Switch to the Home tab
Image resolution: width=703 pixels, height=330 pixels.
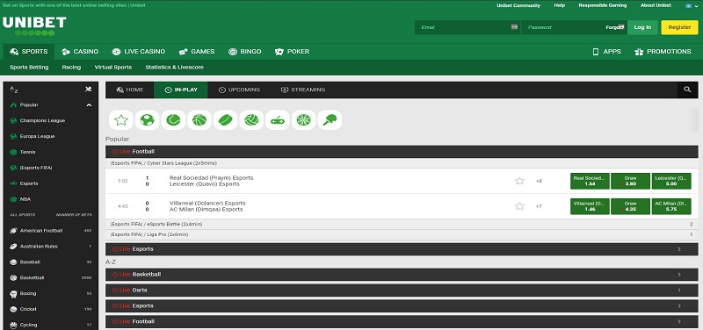tap(129, 90)
